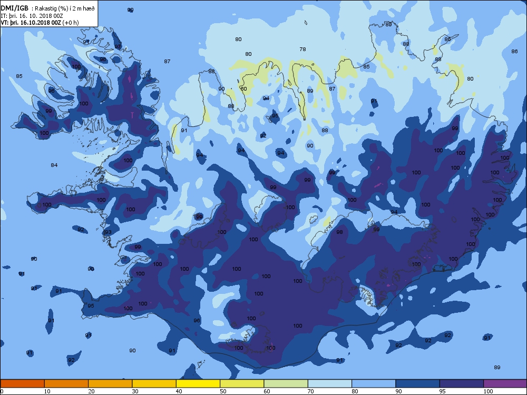Click the 'VT: þri. 16.10.2018 00Z (+0 h)' line
This screenshot has height=395, width=527.
[x=40, y=23]
